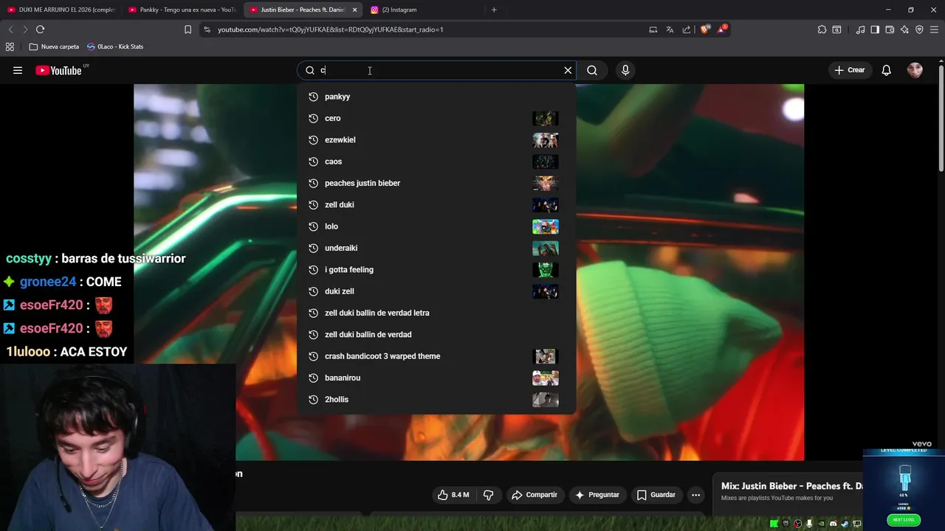Open the account avatar menu

pos(915,70)
